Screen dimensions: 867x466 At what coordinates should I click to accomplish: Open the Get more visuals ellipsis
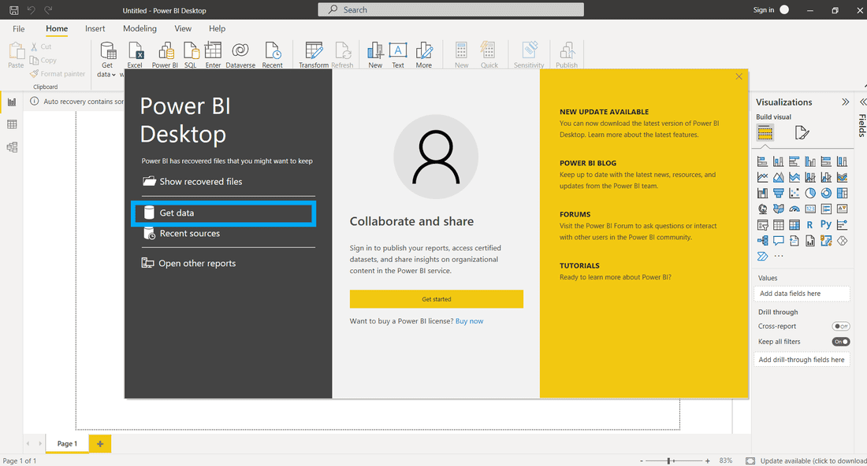(x=779, y=256)
